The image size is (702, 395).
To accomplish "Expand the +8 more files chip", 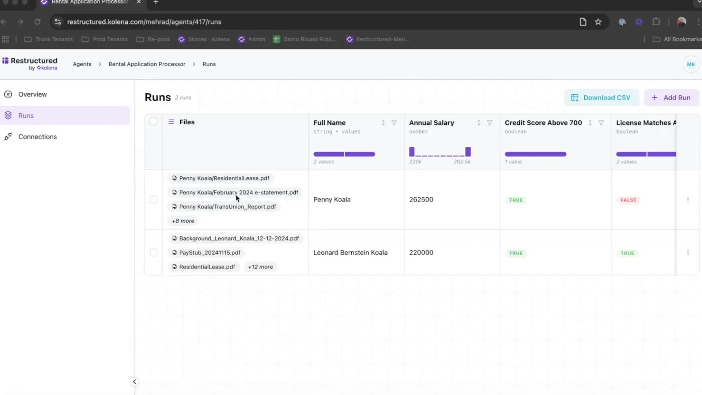I will (183, 221).
